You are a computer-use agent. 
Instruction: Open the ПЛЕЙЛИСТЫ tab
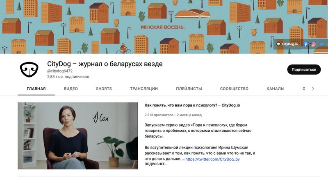[189, 89]
